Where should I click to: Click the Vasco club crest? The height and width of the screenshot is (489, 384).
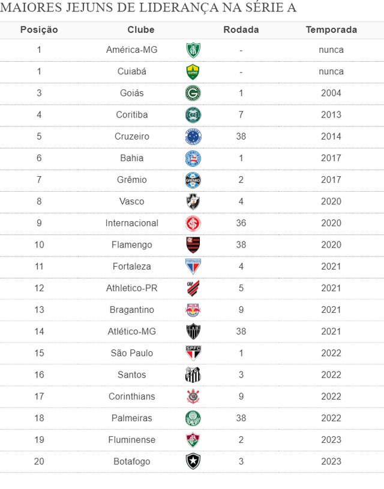click(193, 201)
